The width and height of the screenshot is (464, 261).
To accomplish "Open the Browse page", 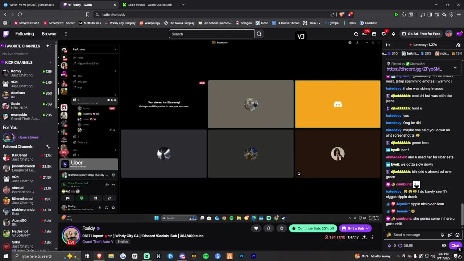I will [49, 34].
